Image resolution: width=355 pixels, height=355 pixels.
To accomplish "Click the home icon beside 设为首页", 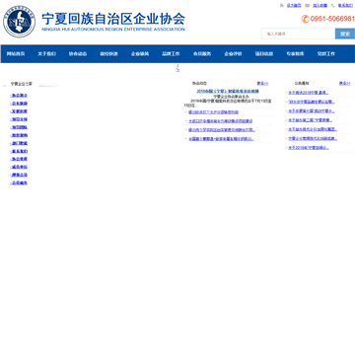I will pos(281,5).
